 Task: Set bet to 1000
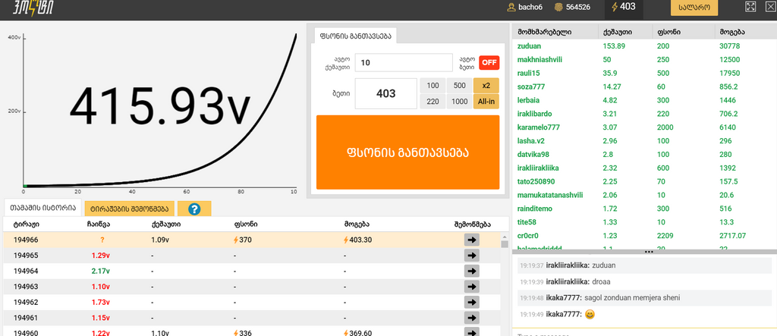coord(459,102)
